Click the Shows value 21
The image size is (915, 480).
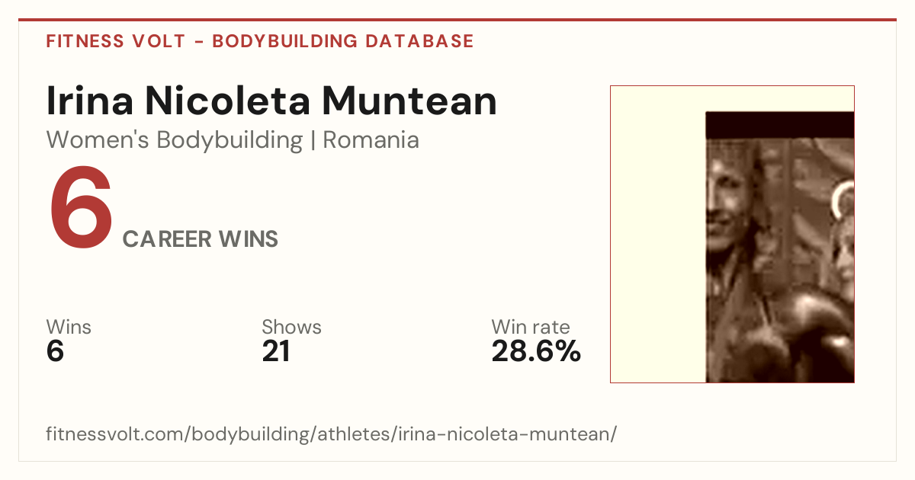click(x=276, y=351)
